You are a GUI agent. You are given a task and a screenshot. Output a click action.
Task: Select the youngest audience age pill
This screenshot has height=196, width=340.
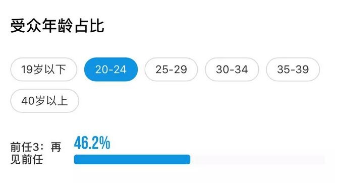click(x=43, y=70)
